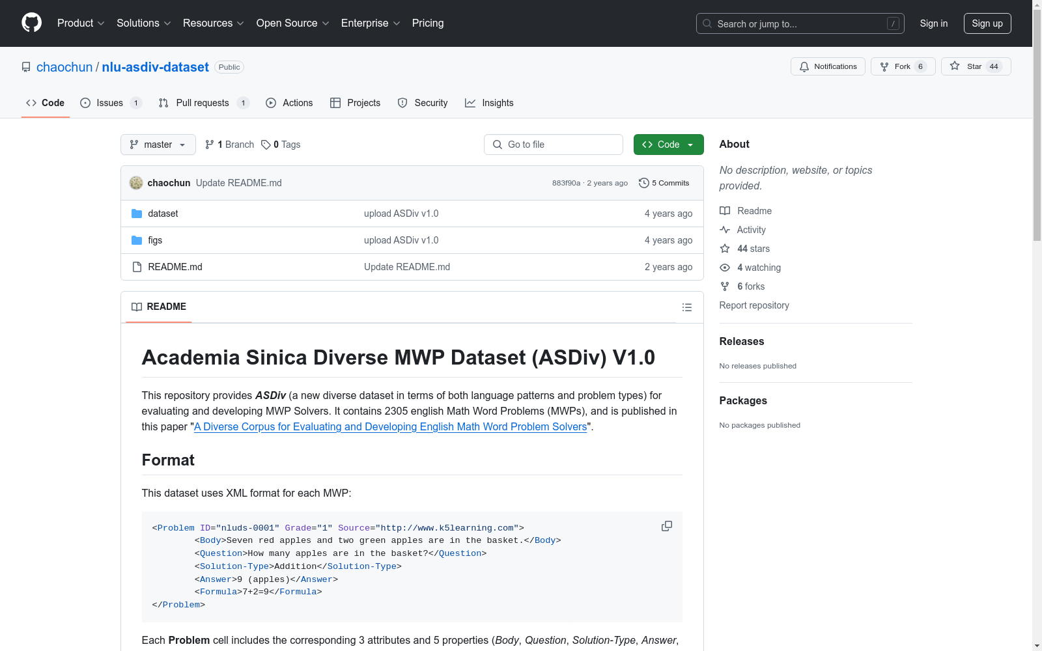Click the 0 Tags link

click(x=281, y=145)
